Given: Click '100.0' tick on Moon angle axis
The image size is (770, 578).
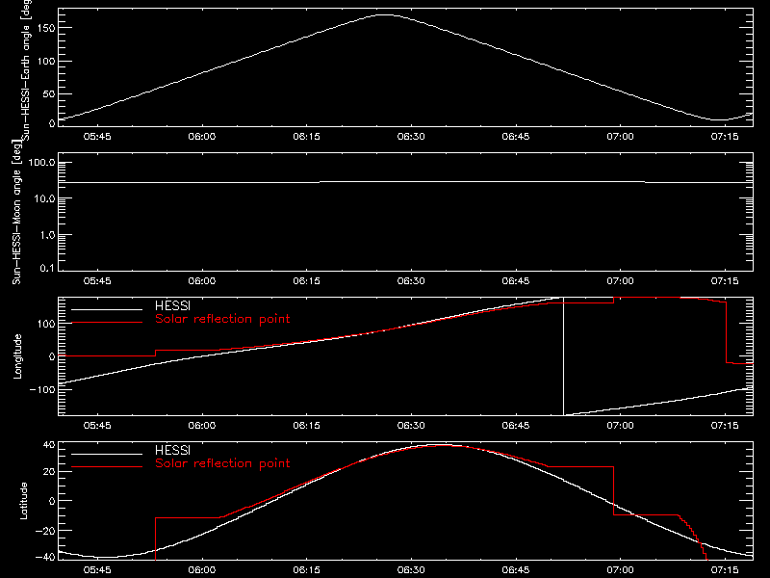Looking at the screenshot, I should point(42,163).
